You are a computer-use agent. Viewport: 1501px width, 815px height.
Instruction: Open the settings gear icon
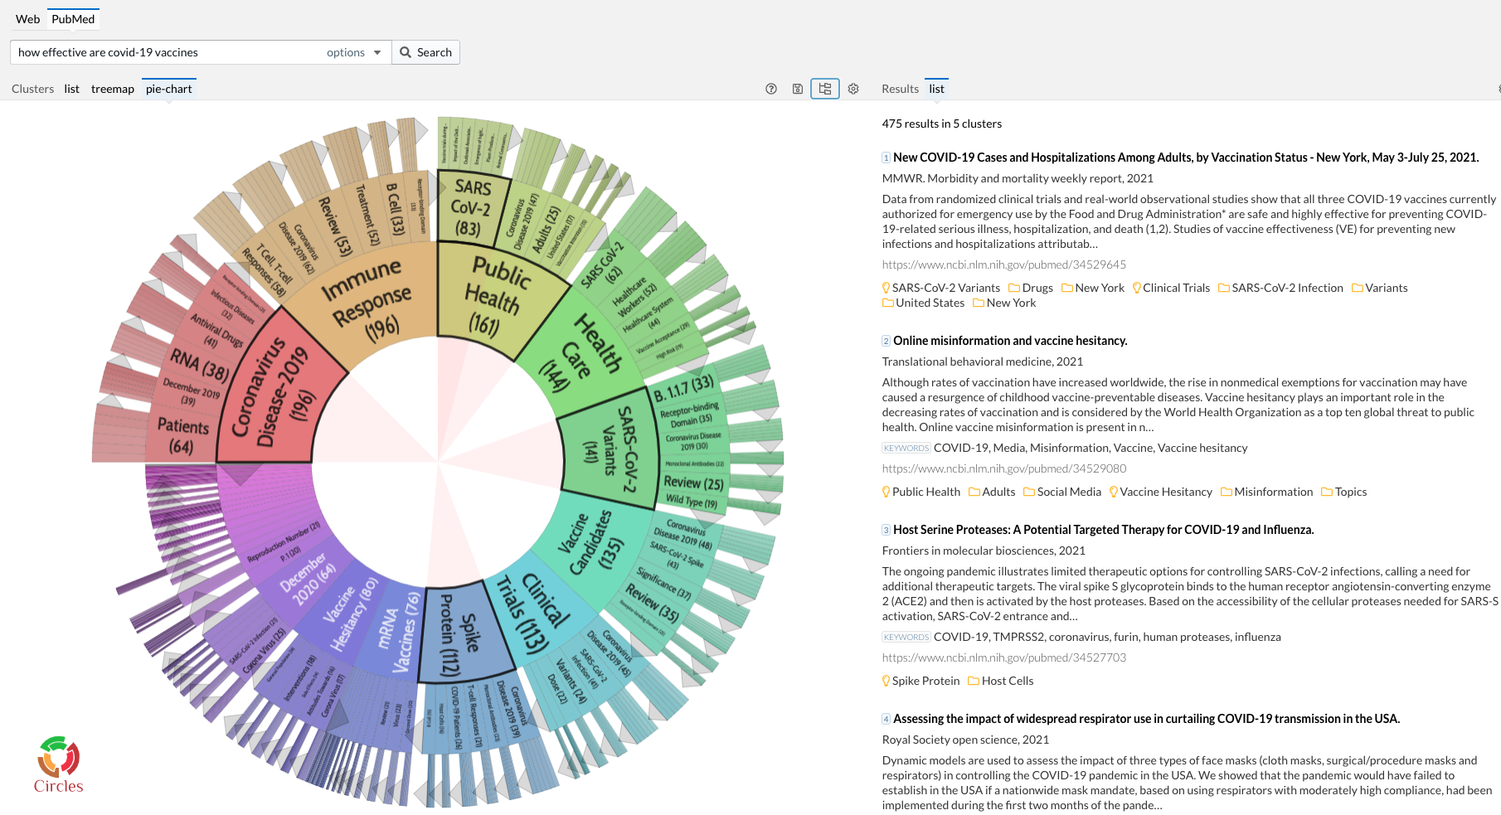(853, 89)
